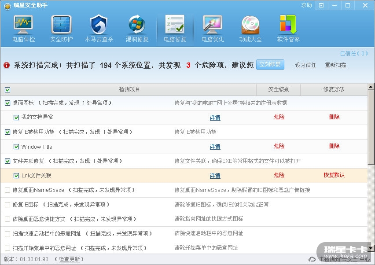Click description 清除修复IE图标，确保IE的相关功能正常
375x265 pixels.
coord(221,205)
